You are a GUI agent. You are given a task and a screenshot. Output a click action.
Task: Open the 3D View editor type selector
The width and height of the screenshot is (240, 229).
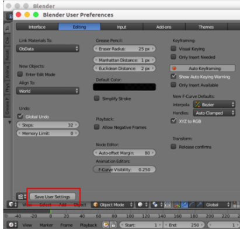coord(13,205)
